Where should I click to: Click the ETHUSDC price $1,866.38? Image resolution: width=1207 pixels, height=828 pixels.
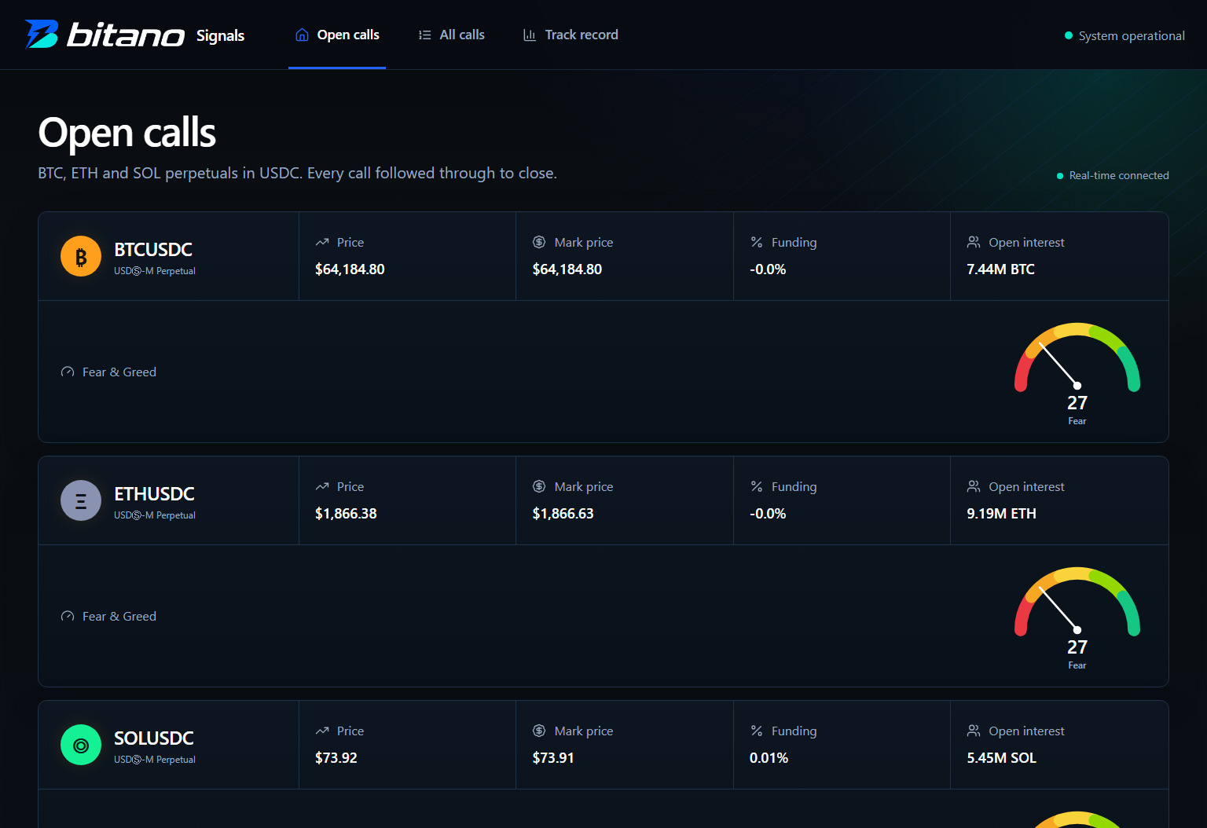click(x=346, y=514)
